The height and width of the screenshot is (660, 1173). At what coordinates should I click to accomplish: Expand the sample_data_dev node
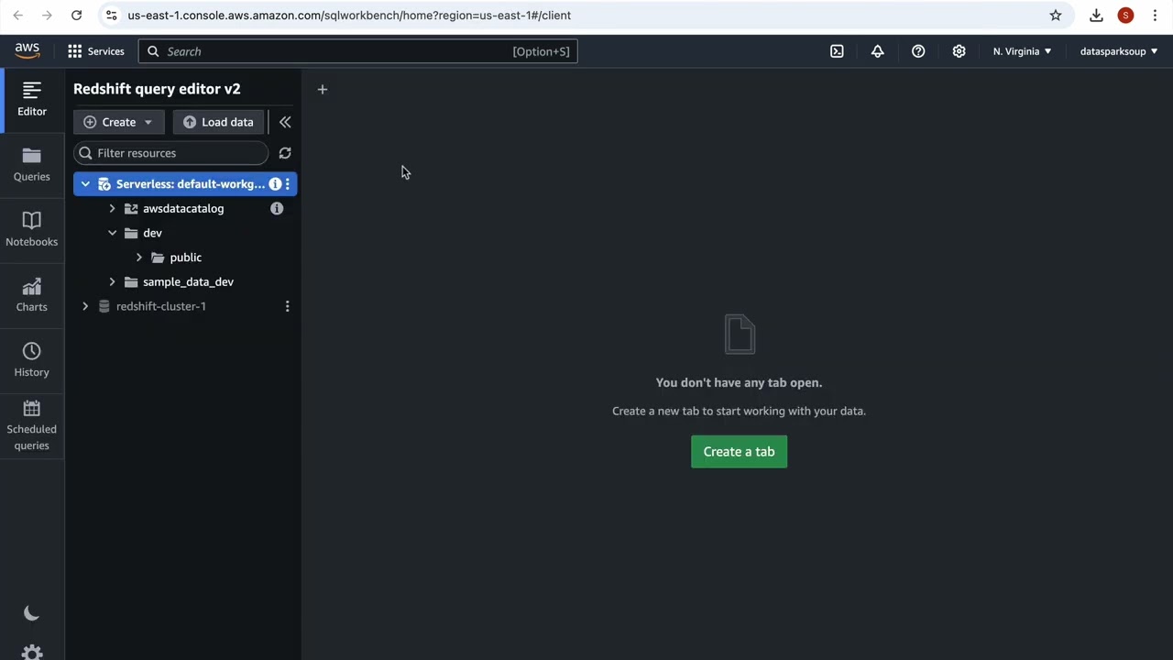pos(112,281)
